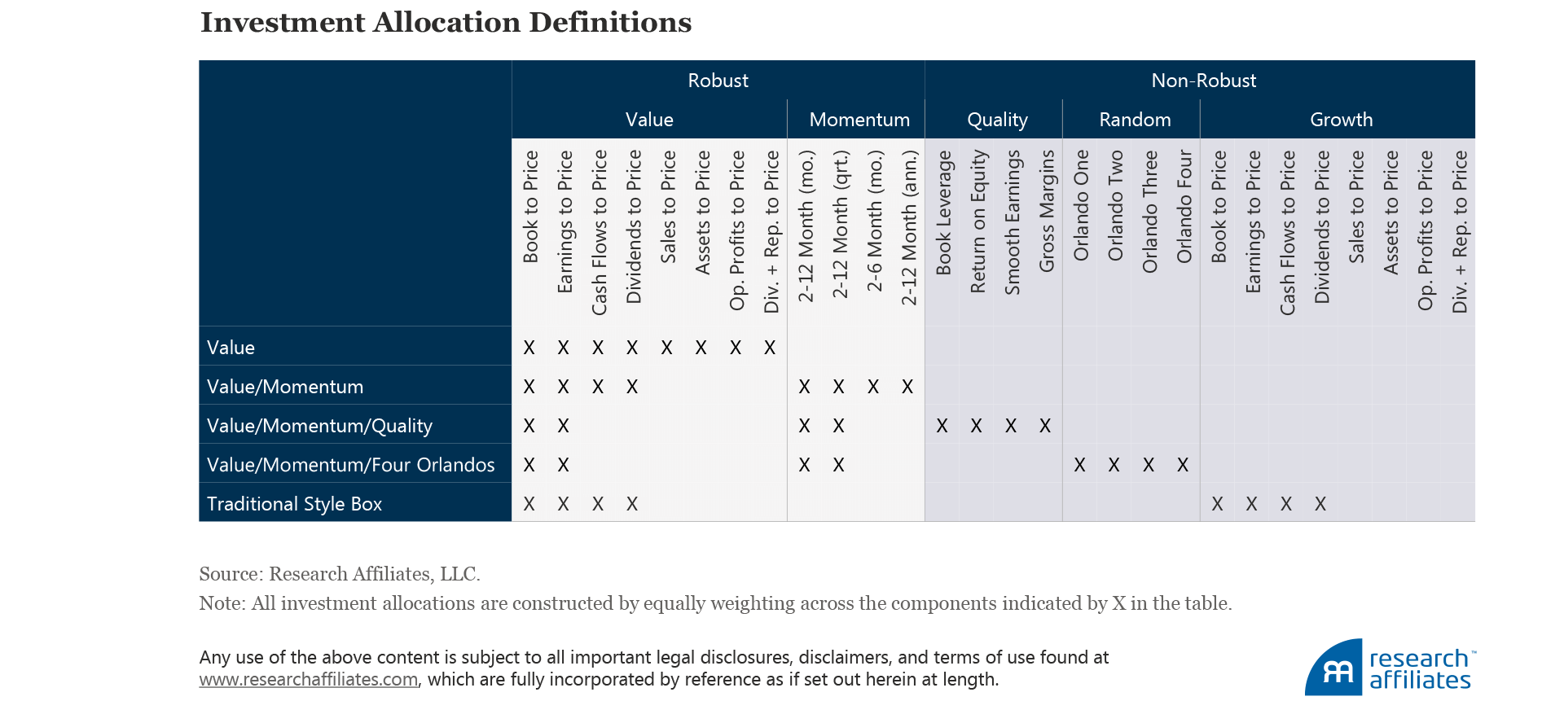Image resolution: width=1564 pixels, height=701 pixels.
Task: Open the www.researchaffiliates.com link
Action: point(308,679)
